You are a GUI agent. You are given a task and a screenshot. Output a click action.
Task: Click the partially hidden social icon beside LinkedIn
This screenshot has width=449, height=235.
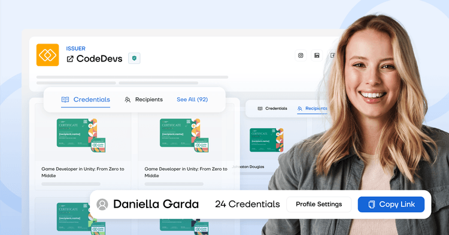[332, 55]
